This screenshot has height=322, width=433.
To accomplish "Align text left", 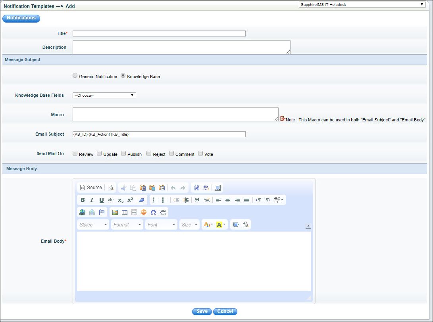I will [x=218, y=200].
